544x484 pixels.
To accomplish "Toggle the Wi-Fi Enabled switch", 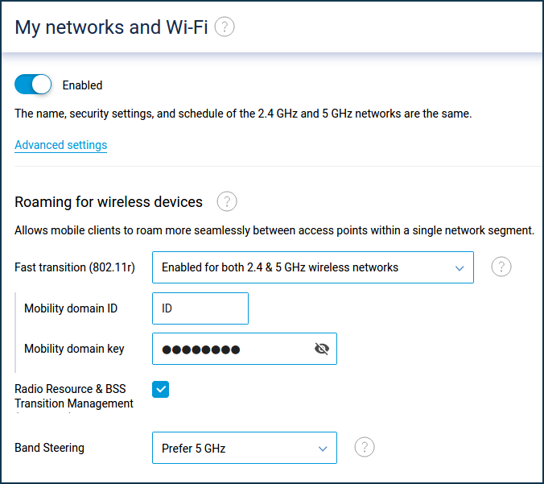I will (x=33, y=85).
